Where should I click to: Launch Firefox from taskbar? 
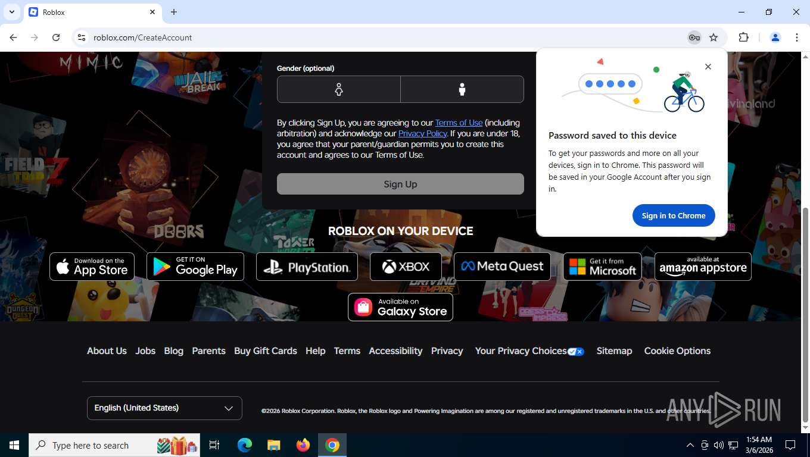303,445
